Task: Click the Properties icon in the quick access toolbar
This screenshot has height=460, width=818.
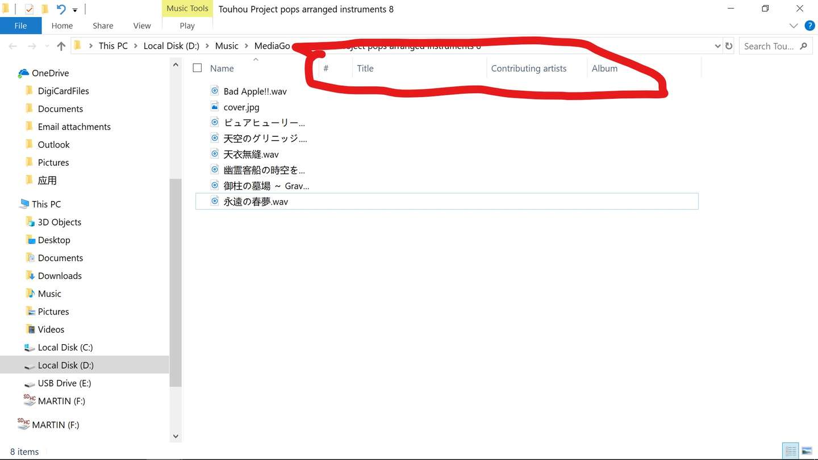Action: [x=30, y=9]
